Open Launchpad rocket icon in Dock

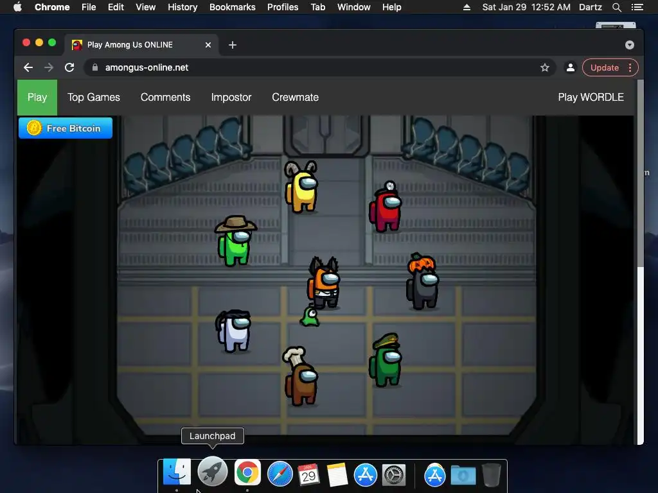coord(212,472)
